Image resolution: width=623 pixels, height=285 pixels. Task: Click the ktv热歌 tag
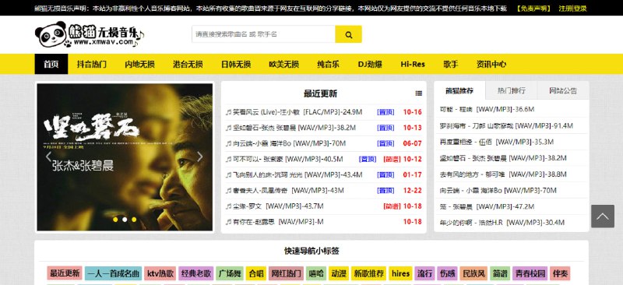[x=160, y=273]
